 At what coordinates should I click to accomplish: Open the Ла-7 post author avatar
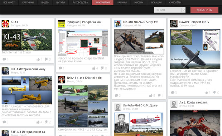[x=118, y=107]
